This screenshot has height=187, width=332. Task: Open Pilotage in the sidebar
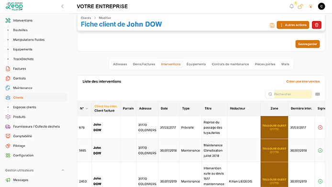pyautogui.click(x=19, y=146)
